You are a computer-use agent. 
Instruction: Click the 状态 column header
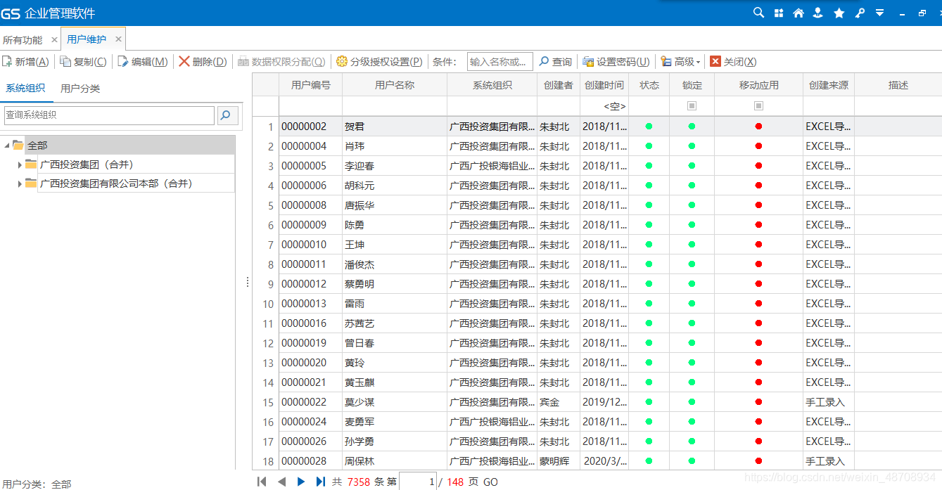(649, 85)
